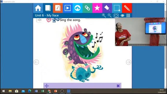
Task: Open the video play media icon
Action: pyautogui.click(x=68, y=8)
